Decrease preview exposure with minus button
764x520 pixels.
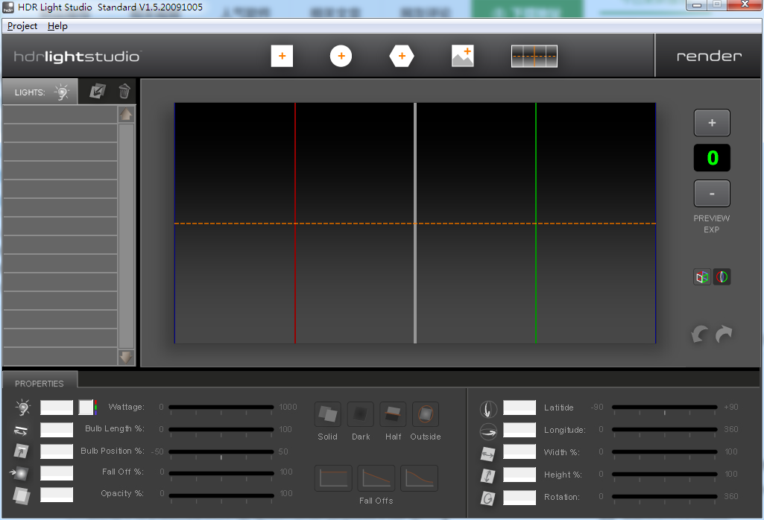712,193
